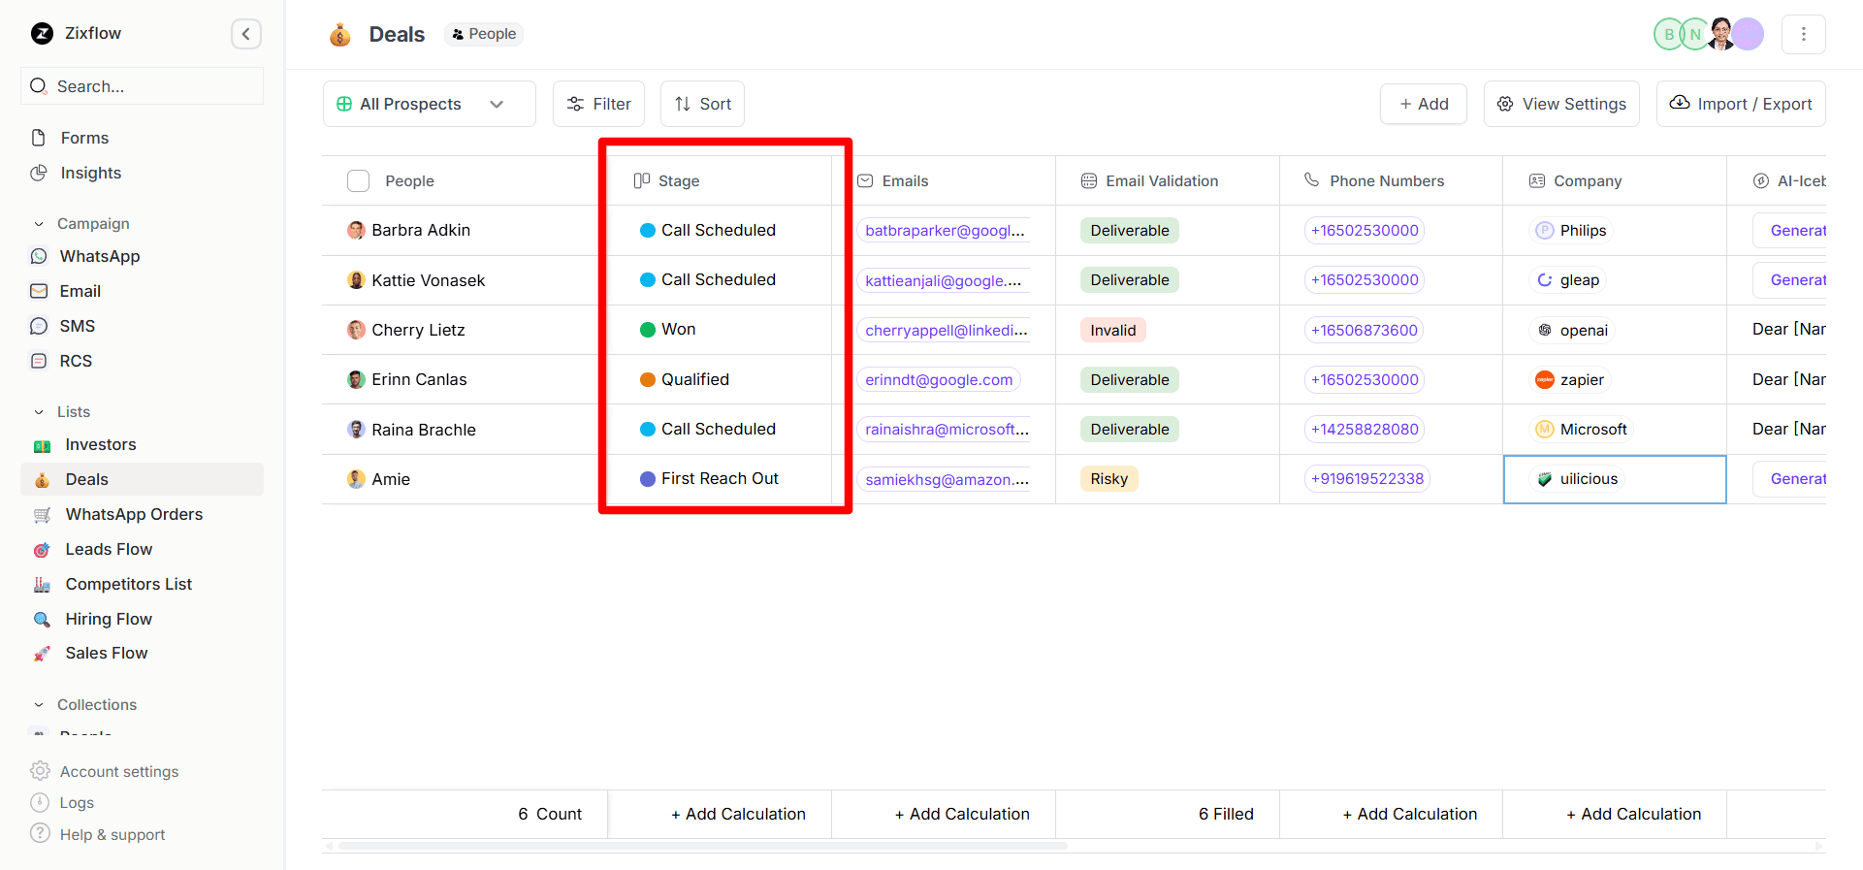Add Calculation under Phone Numbers column
Screen dimensions: 1863x870
(x=1410, y=815)
